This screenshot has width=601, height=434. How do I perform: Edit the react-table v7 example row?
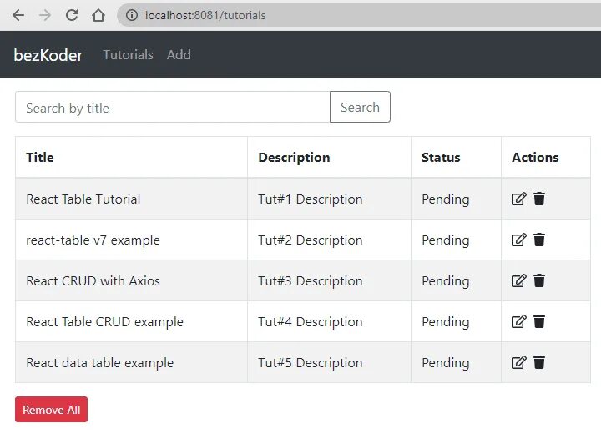[x=518, y=240]
